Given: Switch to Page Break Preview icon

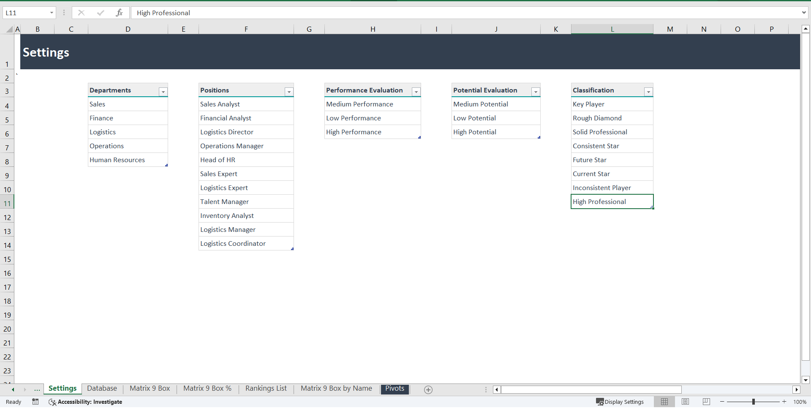Looking at the screenshot, I should pos(706,402).
